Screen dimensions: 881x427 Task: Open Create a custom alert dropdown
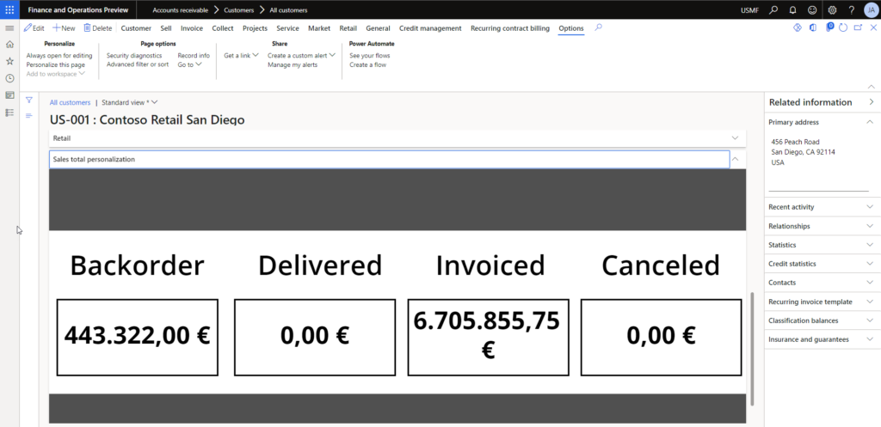click(301, 56)
